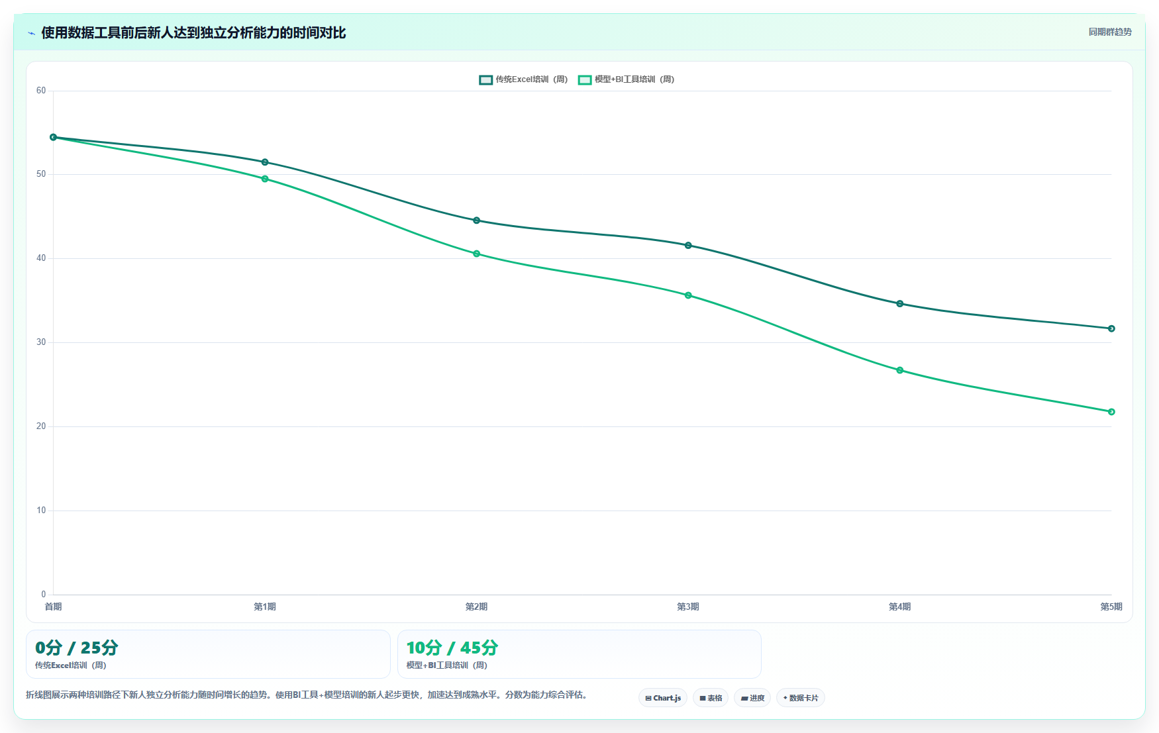Select the 模型+BI data point at 第4期

(899, 370)
